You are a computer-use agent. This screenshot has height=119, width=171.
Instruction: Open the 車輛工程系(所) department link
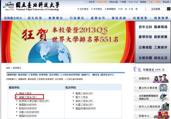point(28,97)
